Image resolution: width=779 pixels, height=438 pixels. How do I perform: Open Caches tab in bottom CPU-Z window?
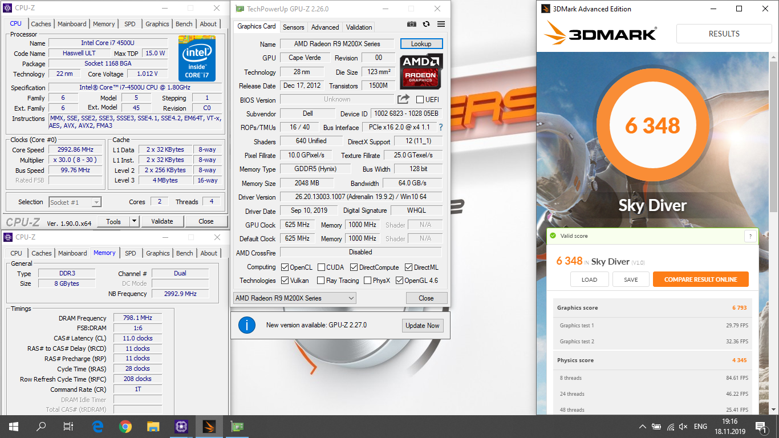(42, 253)
